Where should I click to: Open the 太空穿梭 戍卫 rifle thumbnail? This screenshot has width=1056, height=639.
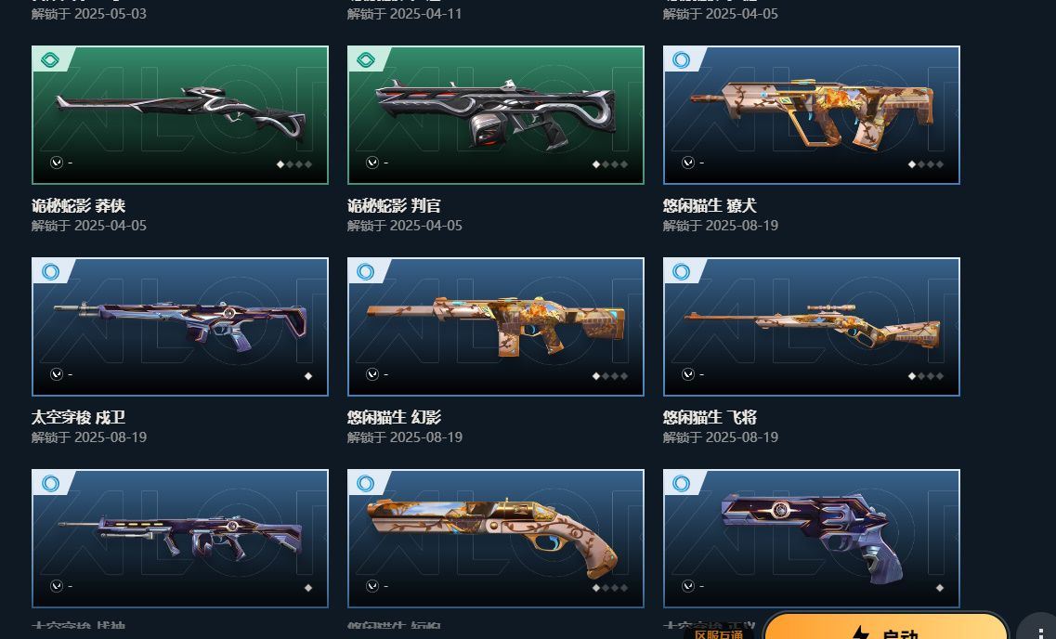pyautogui.click(x=180, y=327)
